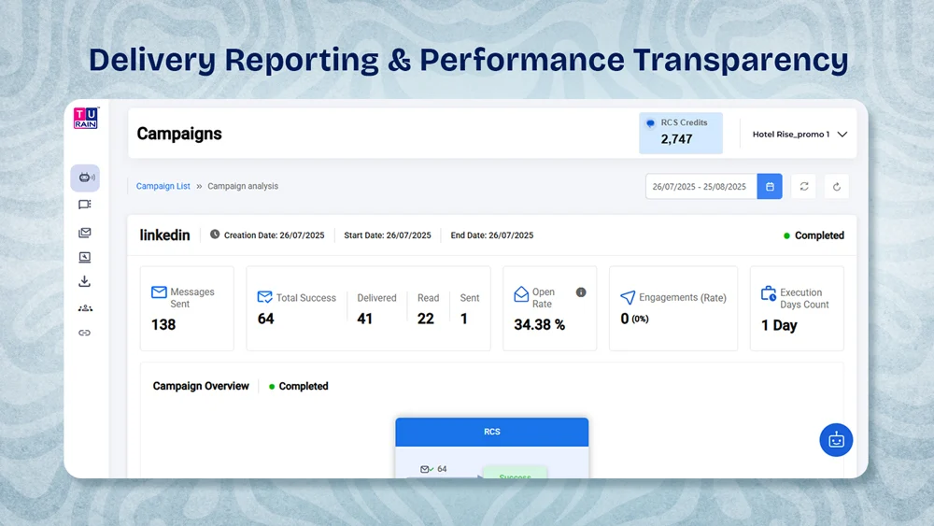Open the chat flag sidebar icon
This screenshot has width=934, height=526.
pyautogui.click(x=85, y=205)
